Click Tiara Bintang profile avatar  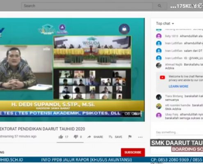(x=159, y=97)
